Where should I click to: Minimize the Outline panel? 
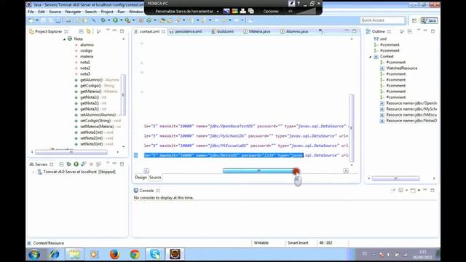coord(425,31)
